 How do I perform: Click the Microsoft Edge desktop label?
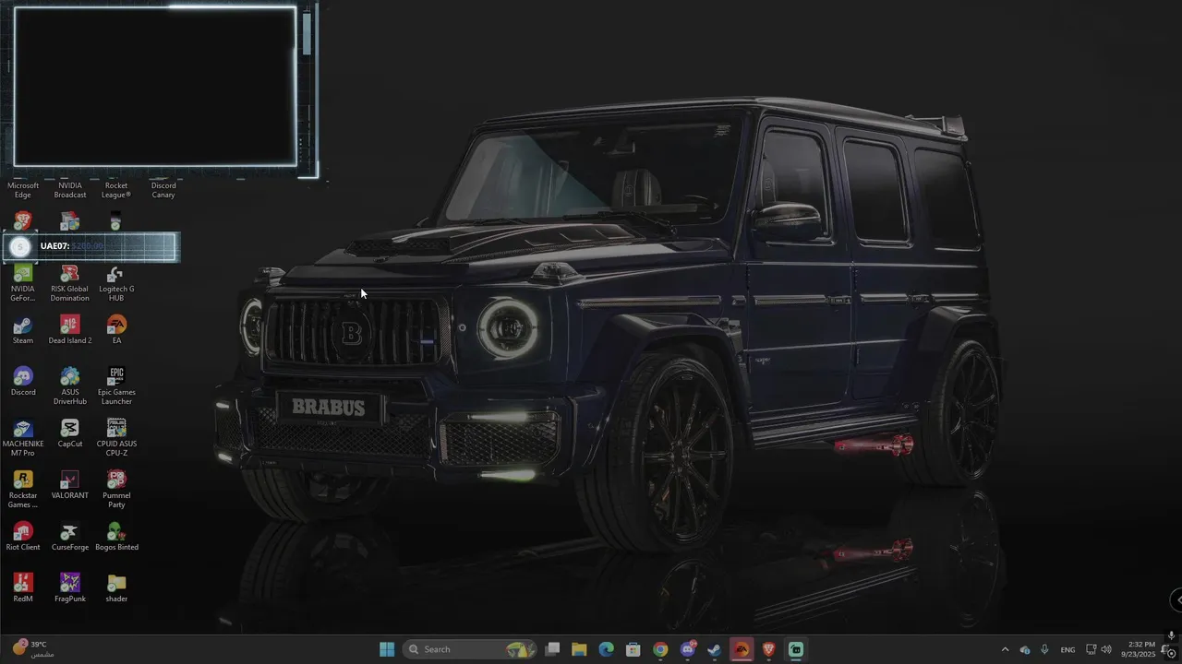(23, 190)
